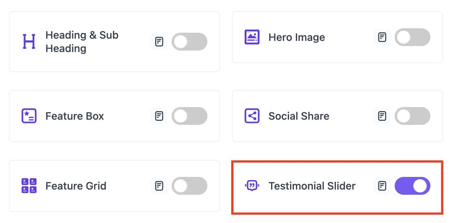Open documentation for Testimonial Slider
Viewport: 452px width, 223px height.
pos(382,186)
